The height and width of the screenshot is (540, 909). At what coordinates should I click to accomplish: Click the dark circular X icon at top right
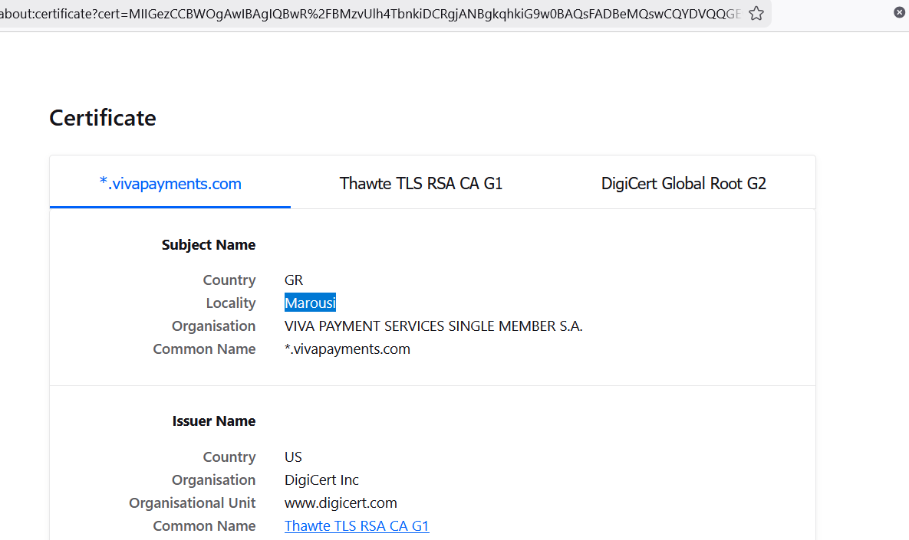coord(899,12)
